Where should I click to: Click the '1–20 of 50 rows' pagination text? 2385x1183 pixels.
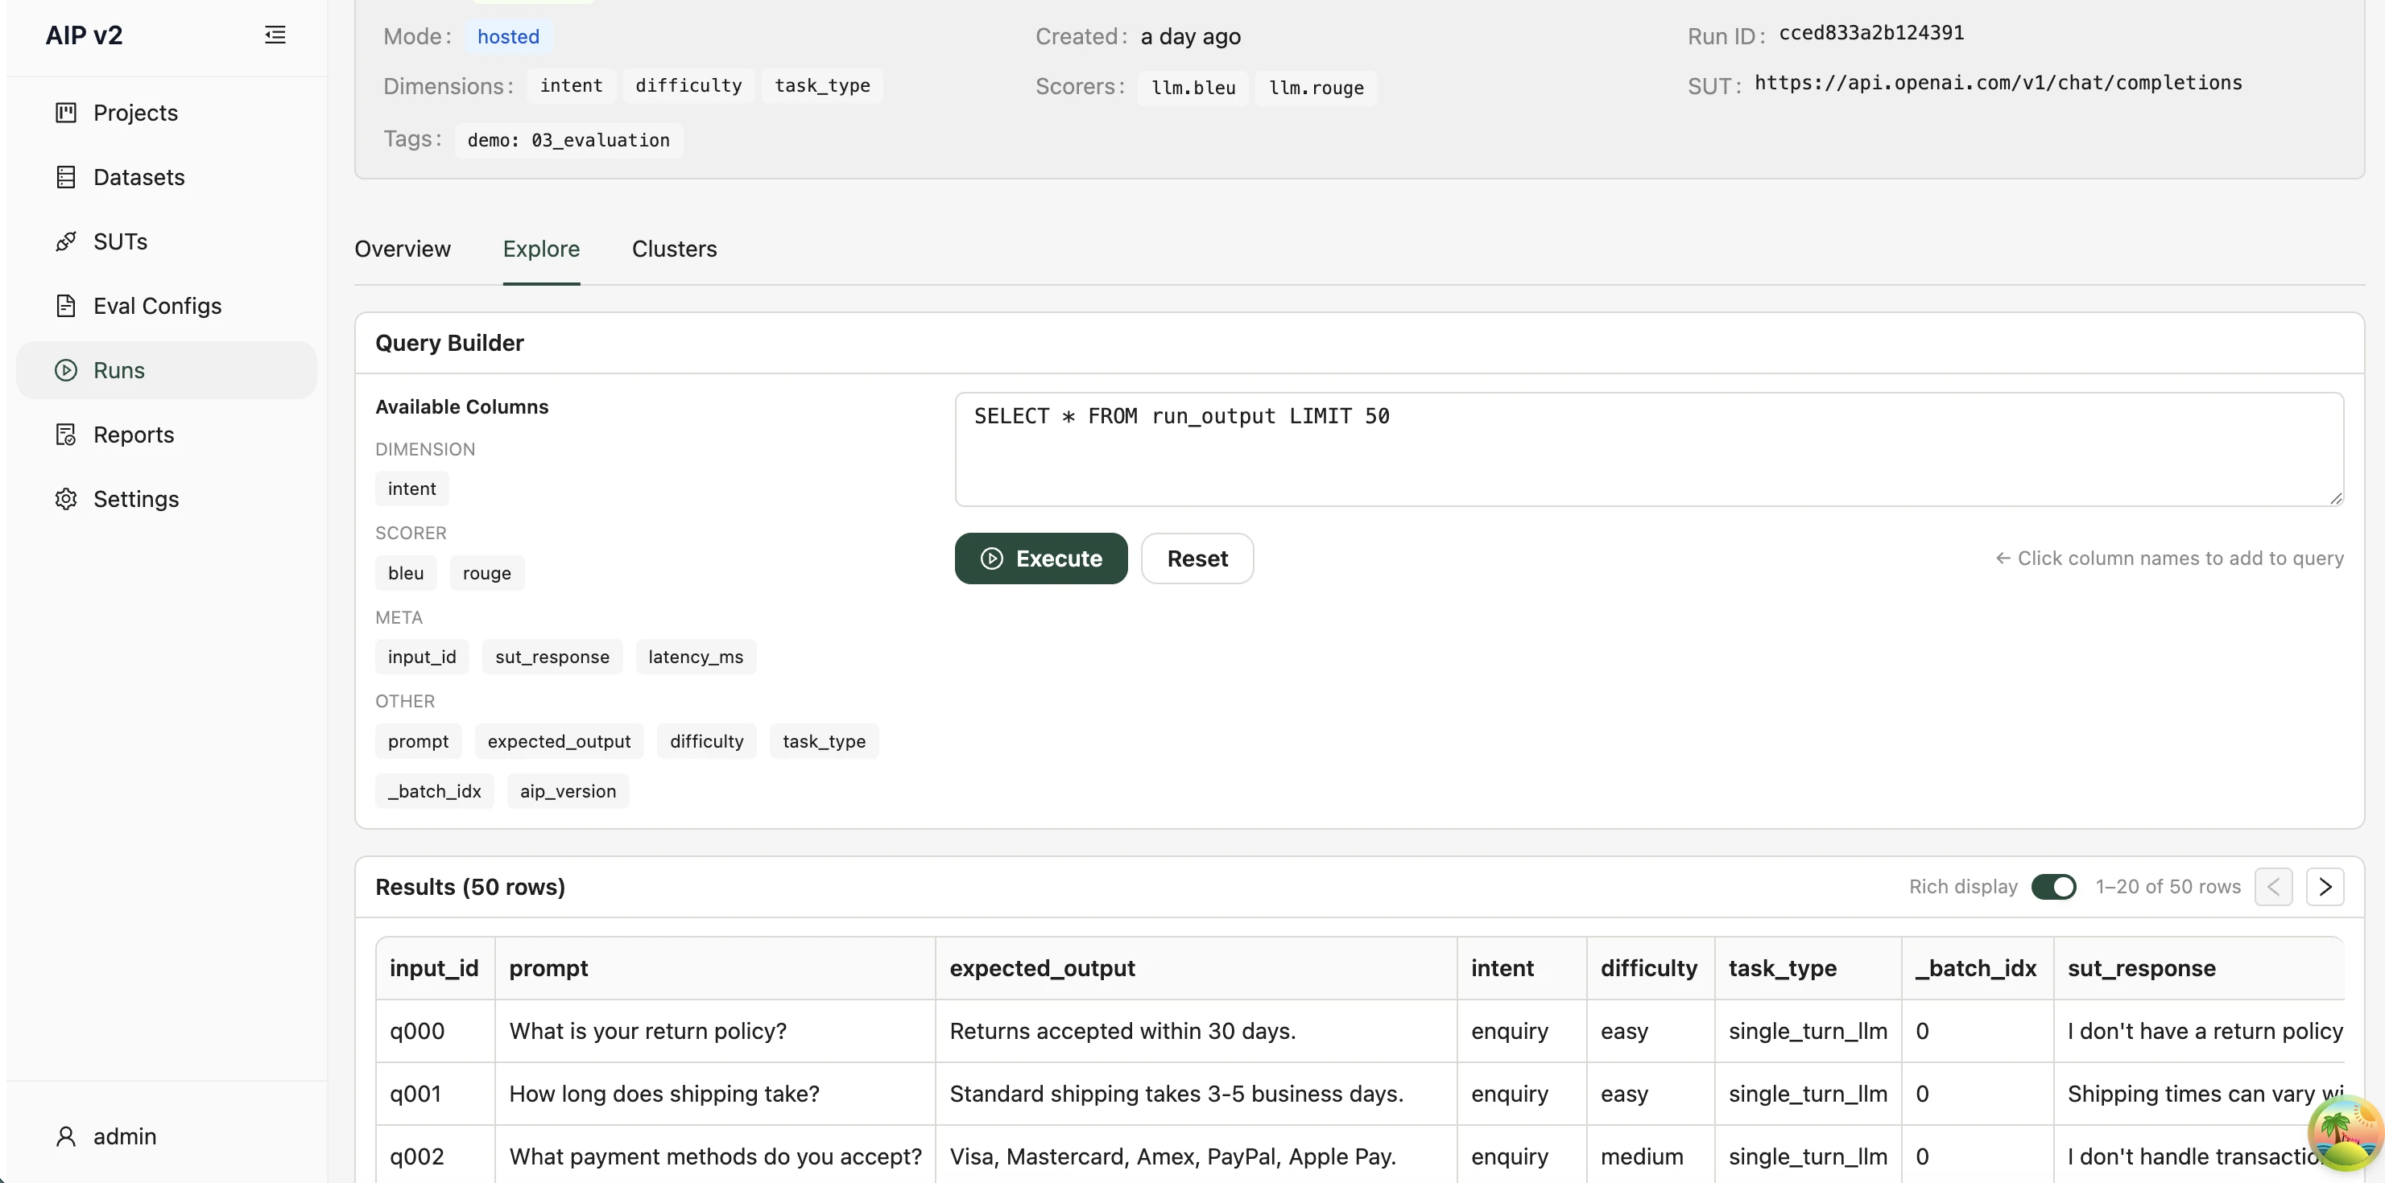click(x=2168, y=887)
